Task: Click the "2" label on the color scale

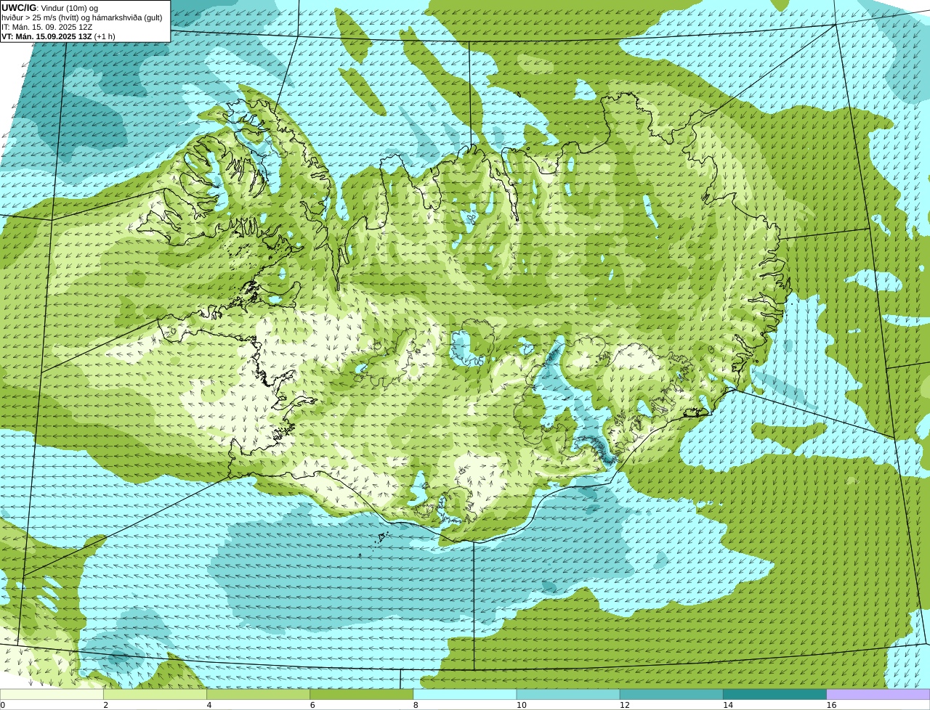Action: (x=105, y=705)
